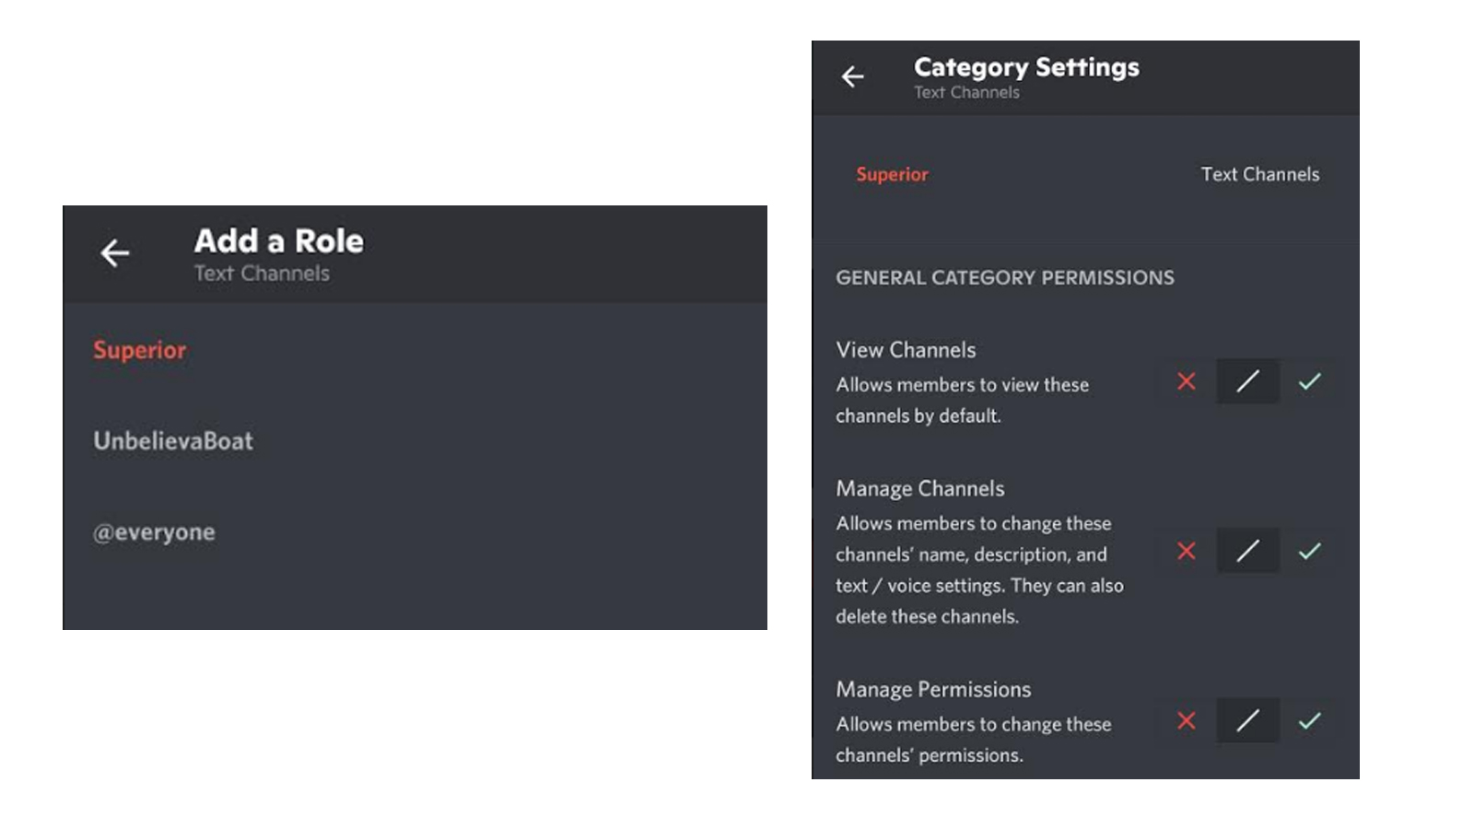Screen dimensions: 1474x829
Task: Select the Superior role to add
Action: coord(140,349)
